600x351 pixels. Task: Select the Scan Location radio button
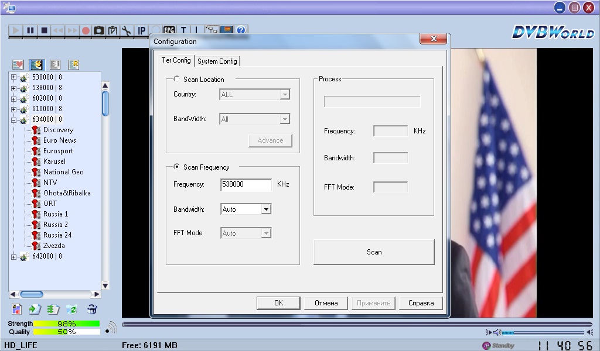point(176,80)
